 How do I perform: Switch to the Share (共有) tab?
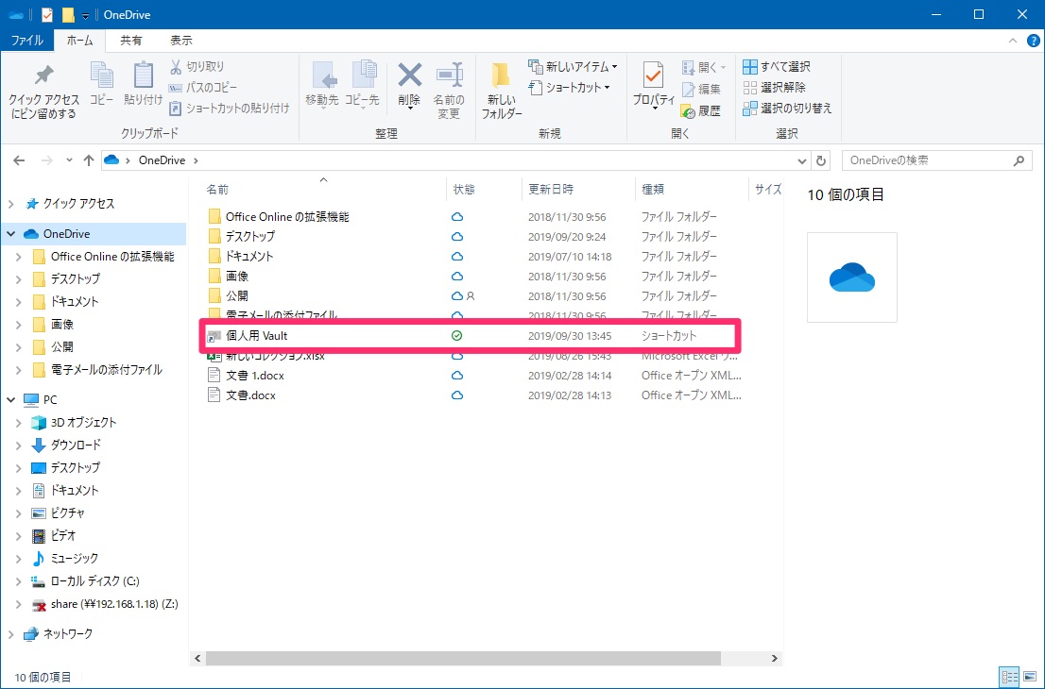tap(130, 41)
